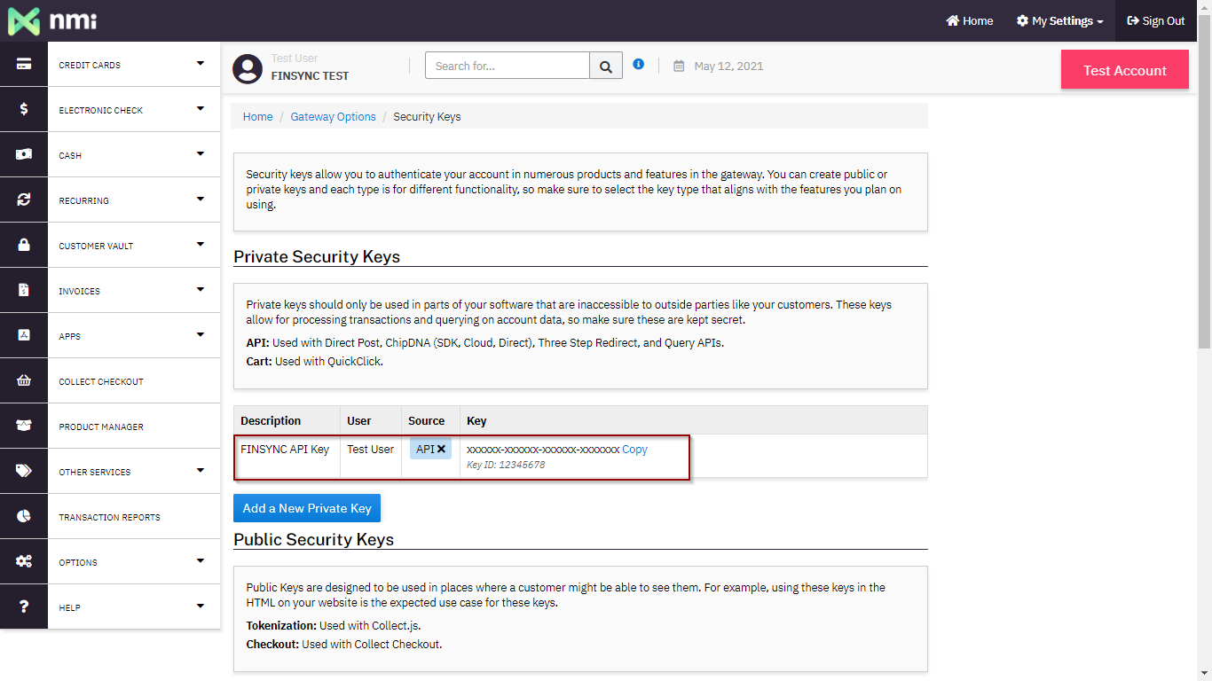Click the blue info circle icon
This screenshot has height=681, width=1212.
pyautogui.click(x=639, y=63)
